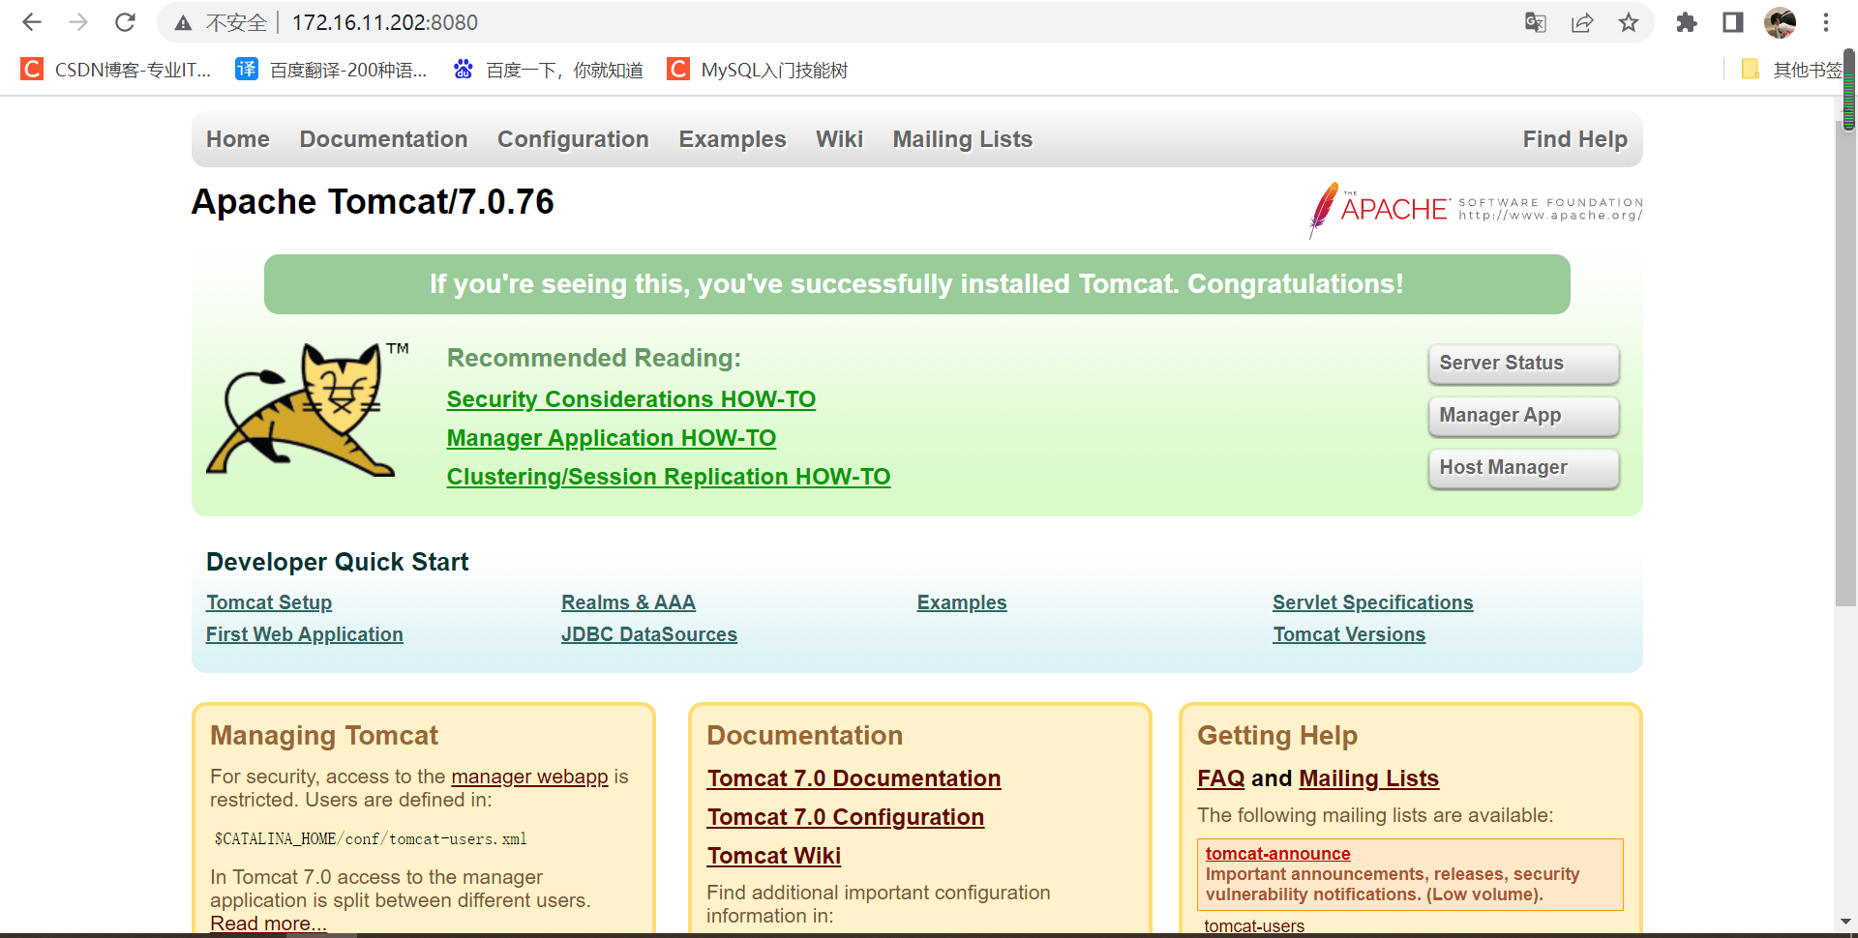Open the Chrome three-dot menu

point(1826,22)
